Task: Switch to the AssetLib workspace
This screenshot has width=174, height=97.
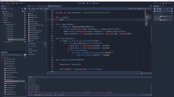Action: coord(96,3)
